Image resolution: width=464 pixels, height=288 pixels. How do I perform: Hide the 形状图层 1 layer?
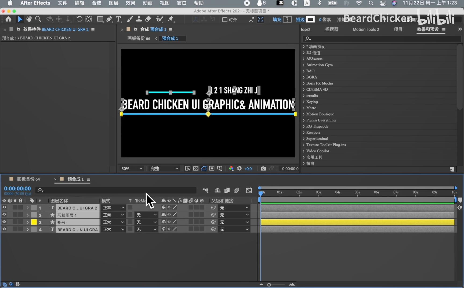point(4,215)
